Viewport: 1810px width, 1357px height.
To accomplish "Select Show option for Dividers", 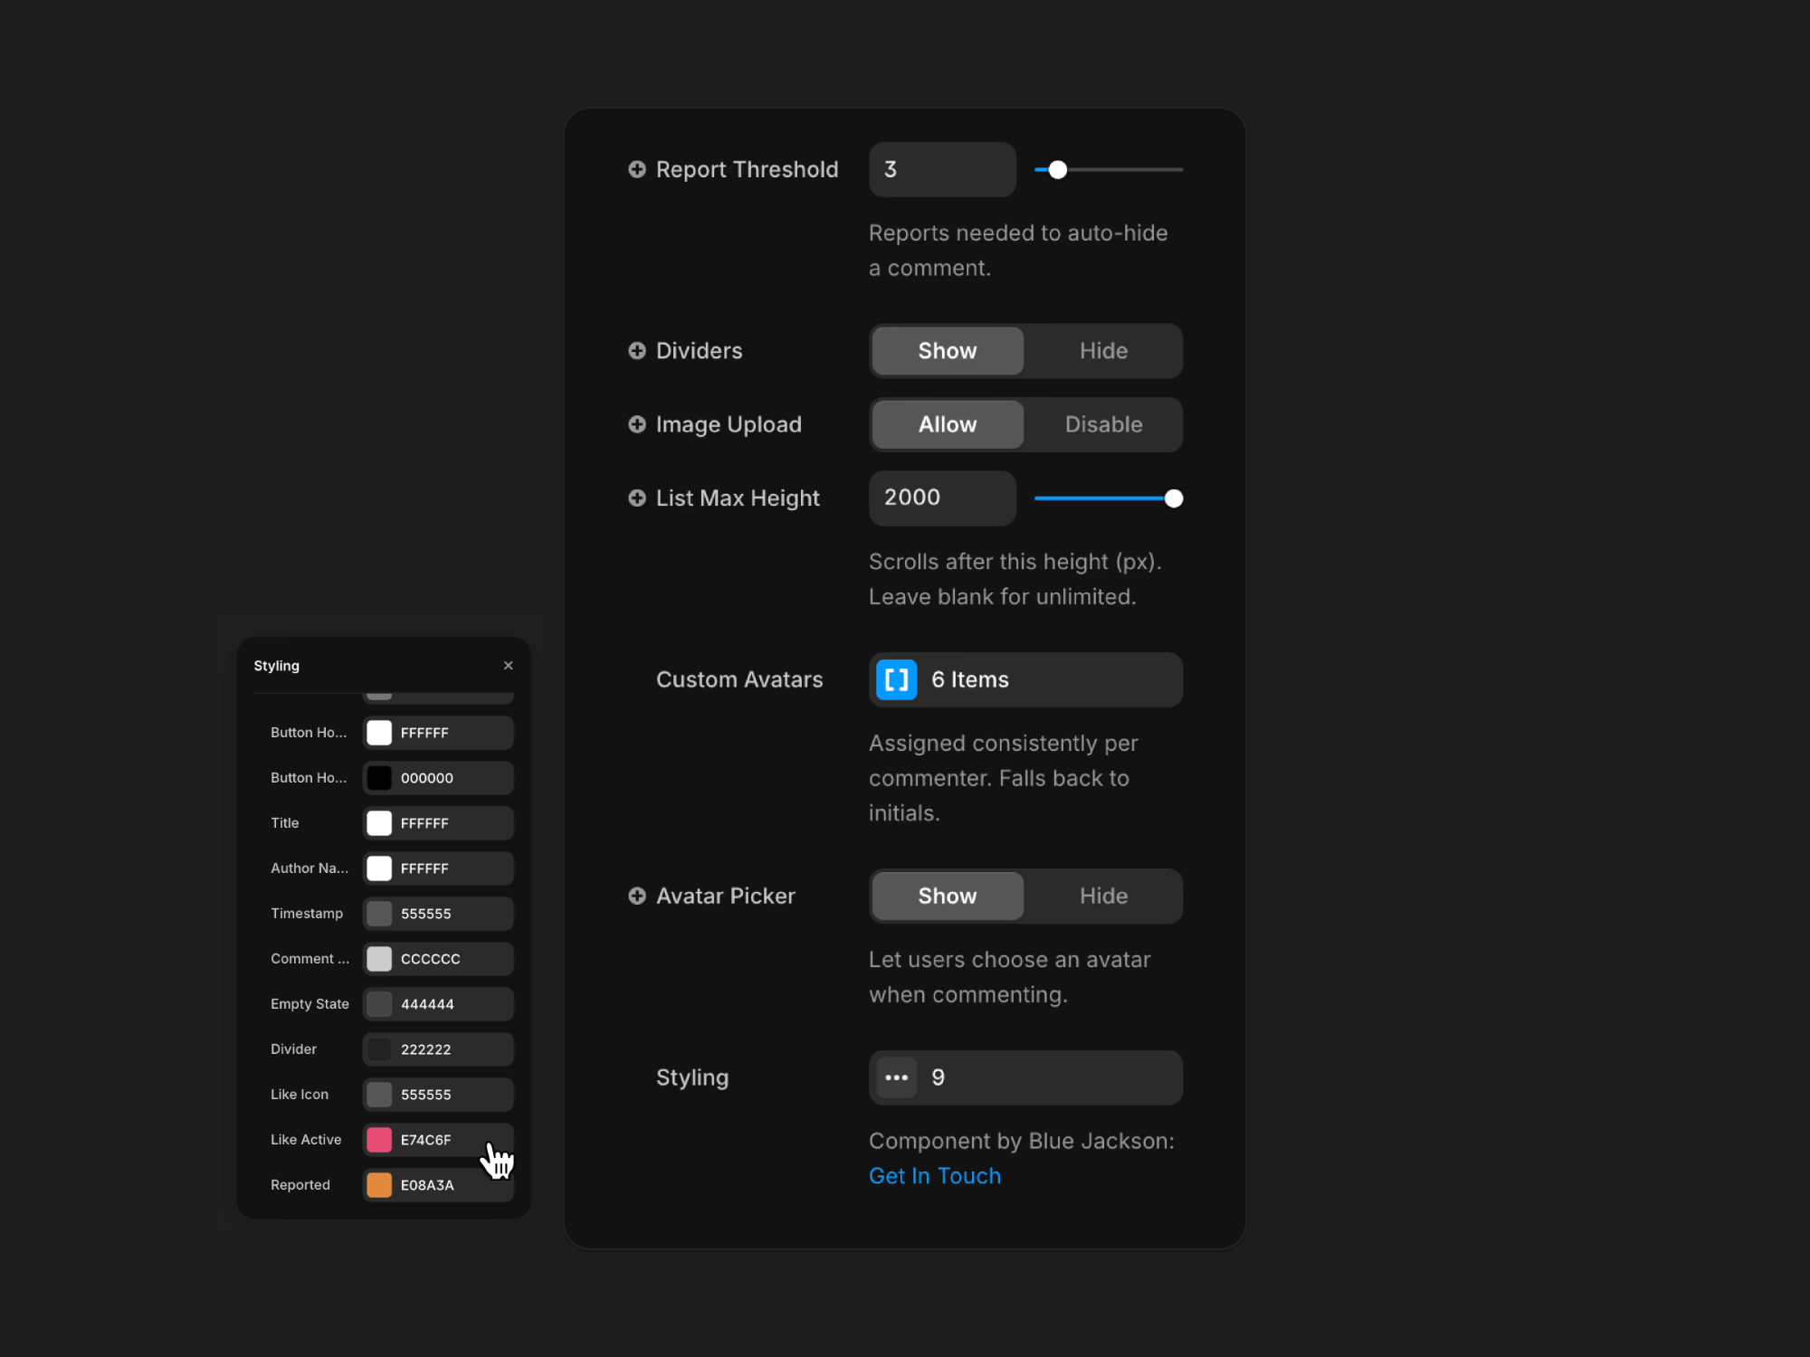I will click(948, 351).
